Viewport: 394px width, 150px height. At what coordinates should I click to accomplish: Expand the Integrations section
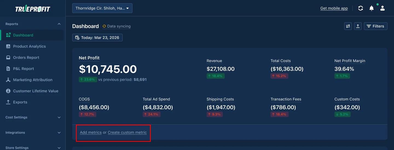click(33, 133)
